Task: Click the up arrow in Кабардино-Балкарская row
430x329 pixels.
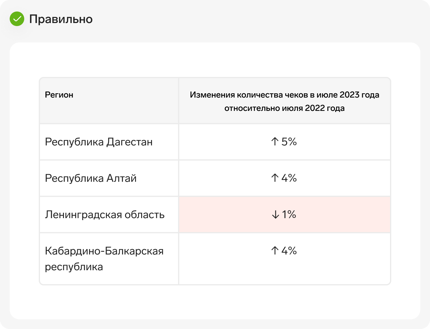Action: (x=275, y=251)
